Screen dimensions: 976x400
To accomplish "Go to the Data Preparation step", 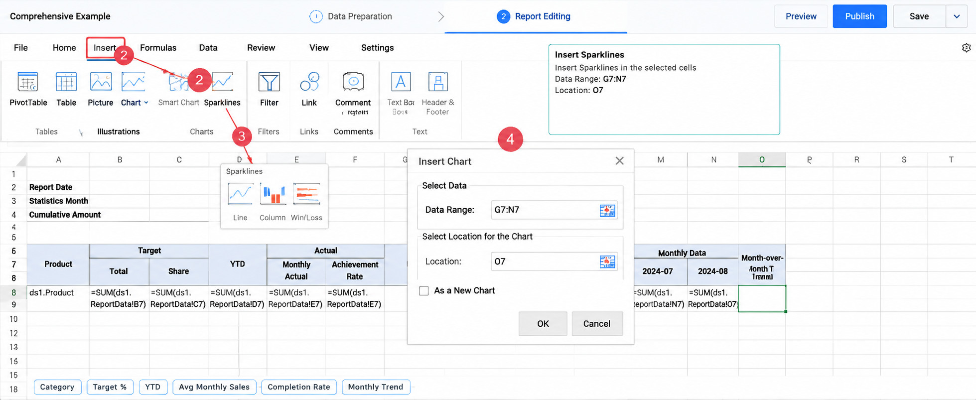I will tap(351, 16).
